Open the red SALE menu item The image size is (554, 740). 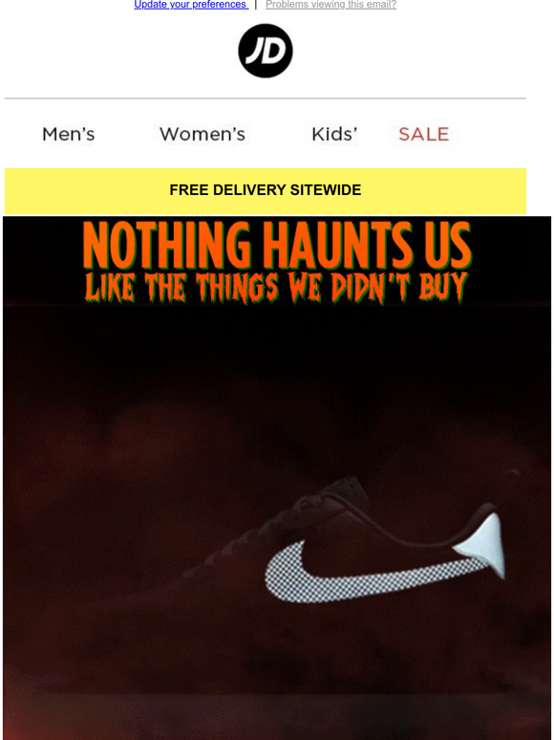coord(423,135)
